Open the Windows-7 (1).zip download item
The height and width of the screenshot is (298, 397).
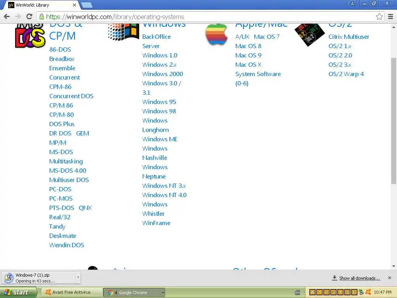click(38, 278)
